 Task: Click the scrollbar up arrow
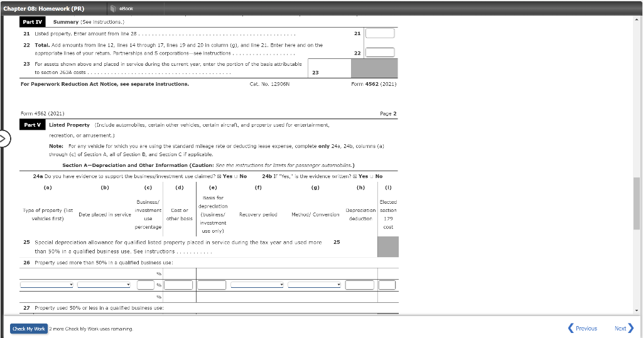(x=637, y=19)
